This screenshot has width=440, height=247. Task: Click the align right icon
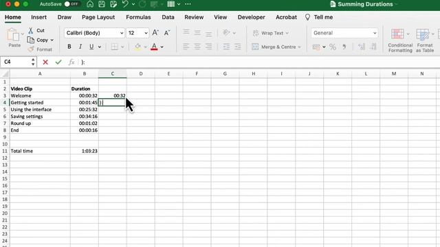208,47
